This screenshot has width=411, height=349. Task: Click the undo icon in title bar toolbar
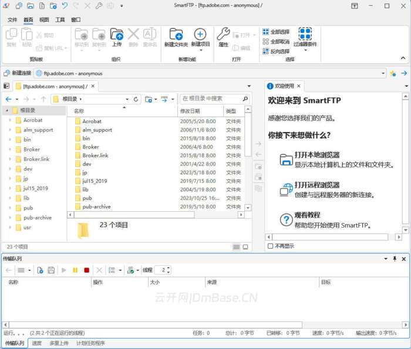pyautogui.click(x=65, y=5)
